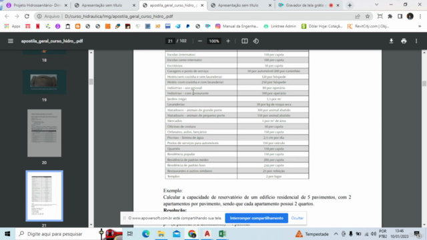This screenshot has width=427, height=240.
Task: Open the Chrome icon on taskbar
Action: (x=191, y=234)
